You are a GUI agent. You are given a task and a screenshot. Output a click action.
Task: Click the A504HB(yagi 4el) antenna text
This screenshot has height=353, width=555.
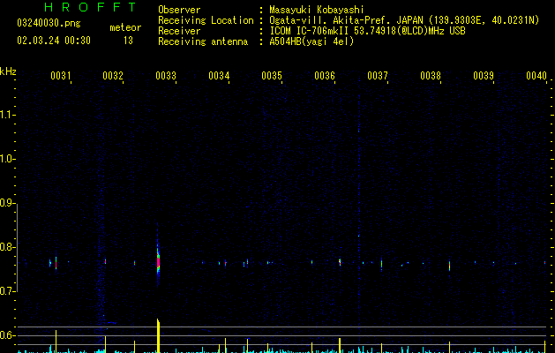coord(311,41)
